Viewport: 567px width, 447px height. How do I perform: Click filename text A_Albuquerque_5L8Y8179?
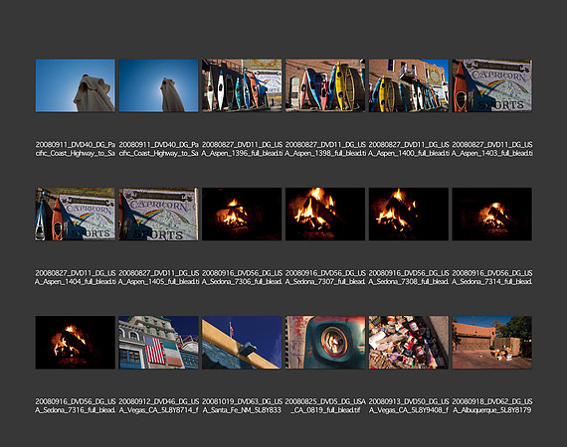click(x=491, y=410)
